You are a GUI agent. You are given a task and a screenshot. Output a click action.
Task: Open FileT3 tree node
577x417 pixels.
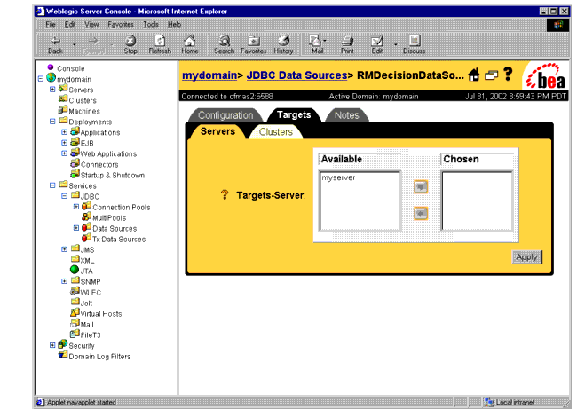click(x=91, y=335)
